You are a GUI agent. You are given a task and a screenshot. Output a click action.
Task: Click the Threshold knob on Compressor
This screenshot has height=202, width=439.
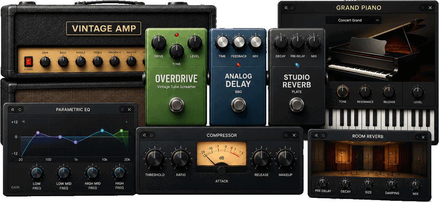tap(155, 159)
